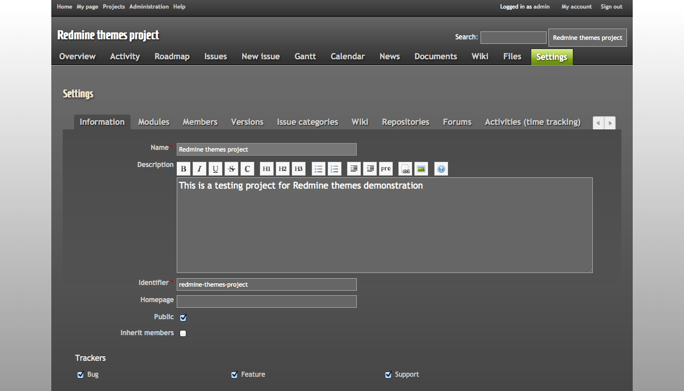
Task: Enable Inherit members checkbox
Action: pos(183,333)
